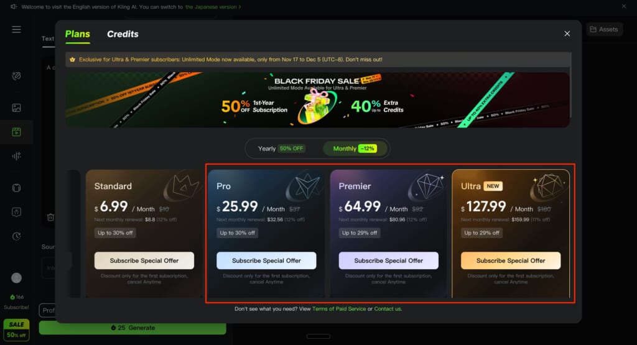Subscribe to Ultra plan special offer
The width and height of the screenshot is (637, 345).
(x=511, y=260)
